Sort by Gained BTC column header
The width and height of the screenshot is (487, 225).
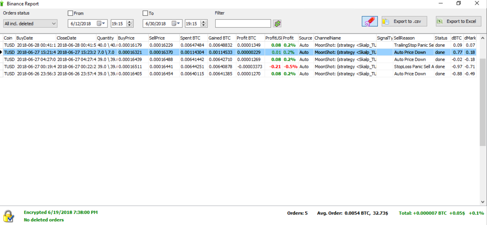222,38
